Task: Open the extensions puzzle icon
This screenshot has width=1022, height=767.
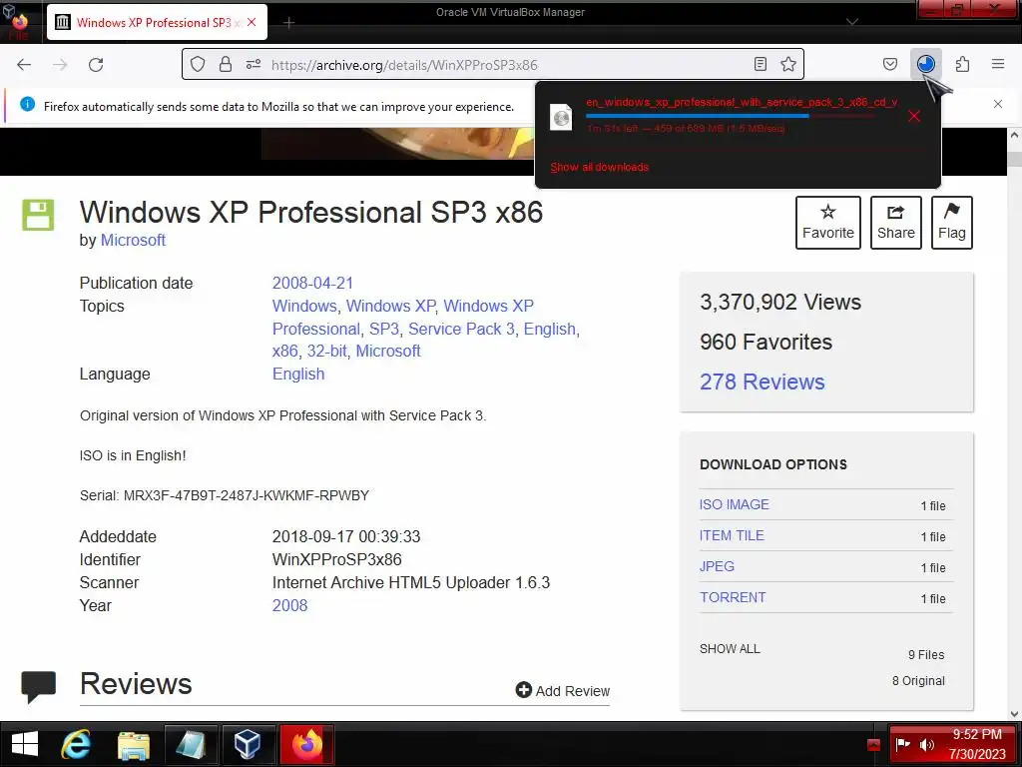Action: [x=962, y=64]
